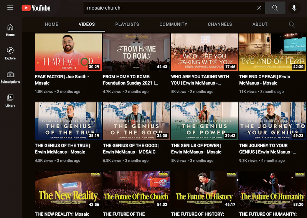Click '4.5K views • 3 months ago' text
The image size is (307, 218).
(x=58, y=160)
